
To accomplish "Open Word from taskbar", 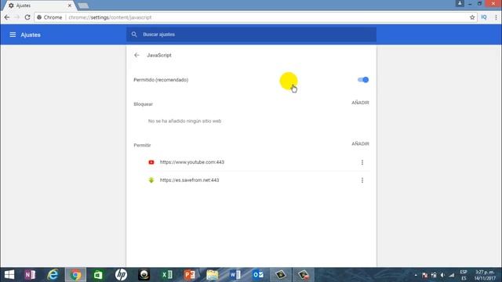I will [x=235, y=275].
